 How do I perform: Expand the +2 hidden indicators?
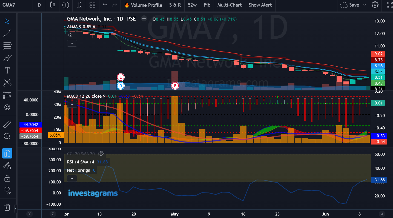69,35
